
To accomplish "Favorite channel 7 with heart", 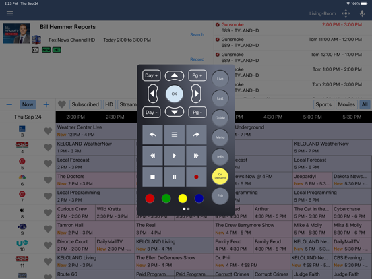I will click(48, 196).
